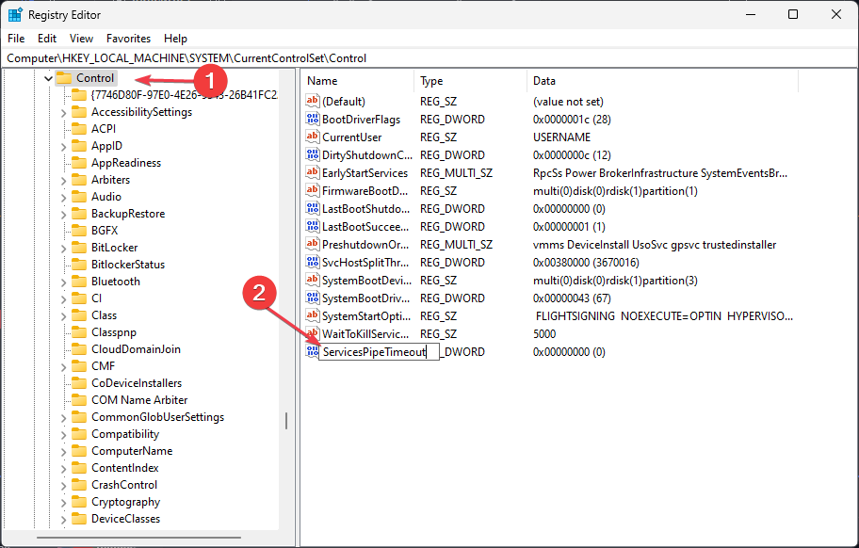
Task: Click the Registry Editor app icon in title bar
Action: coord(15,15)
